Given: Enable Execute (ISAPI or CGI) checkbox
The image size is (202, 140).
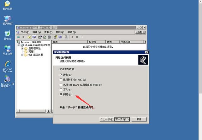Looking at the screenshot, I should pos(61,85).
